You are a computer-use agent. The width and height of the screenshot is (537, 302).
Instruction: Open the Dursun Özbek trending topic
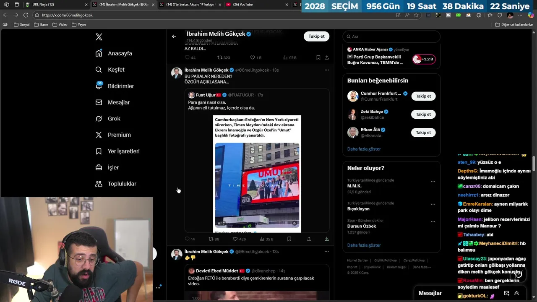361,226
